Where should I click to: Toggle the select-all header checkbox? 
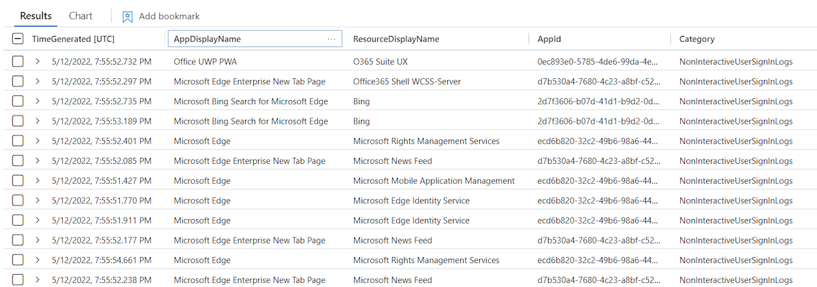(18, 39)
